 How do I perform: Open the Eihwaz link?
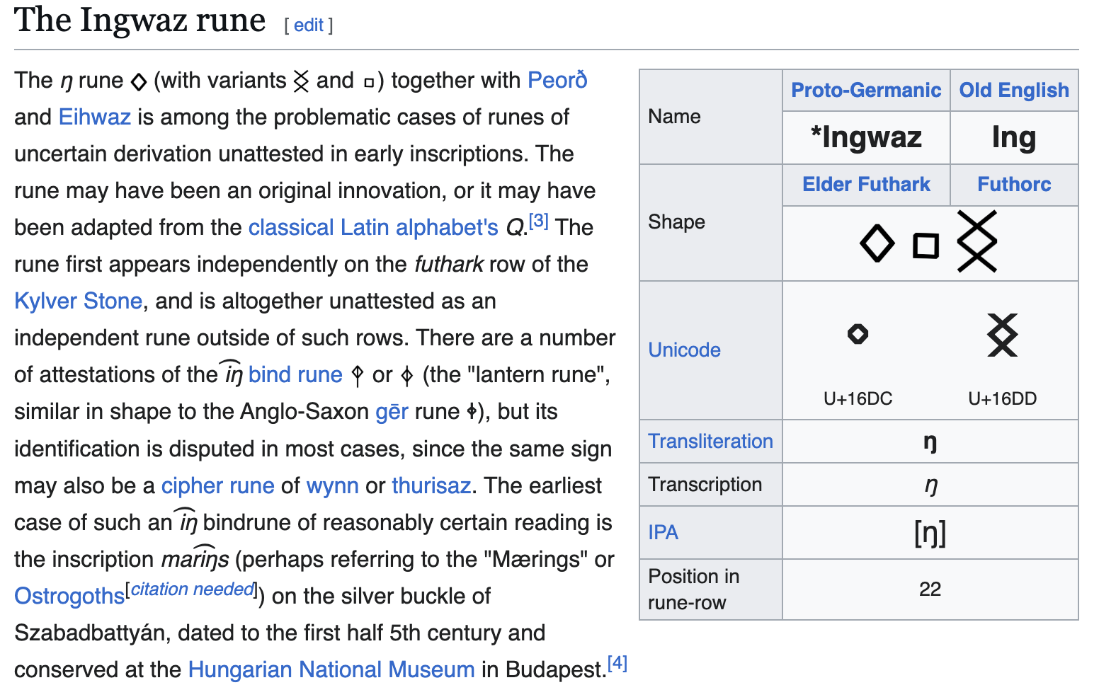click(95, 117)
